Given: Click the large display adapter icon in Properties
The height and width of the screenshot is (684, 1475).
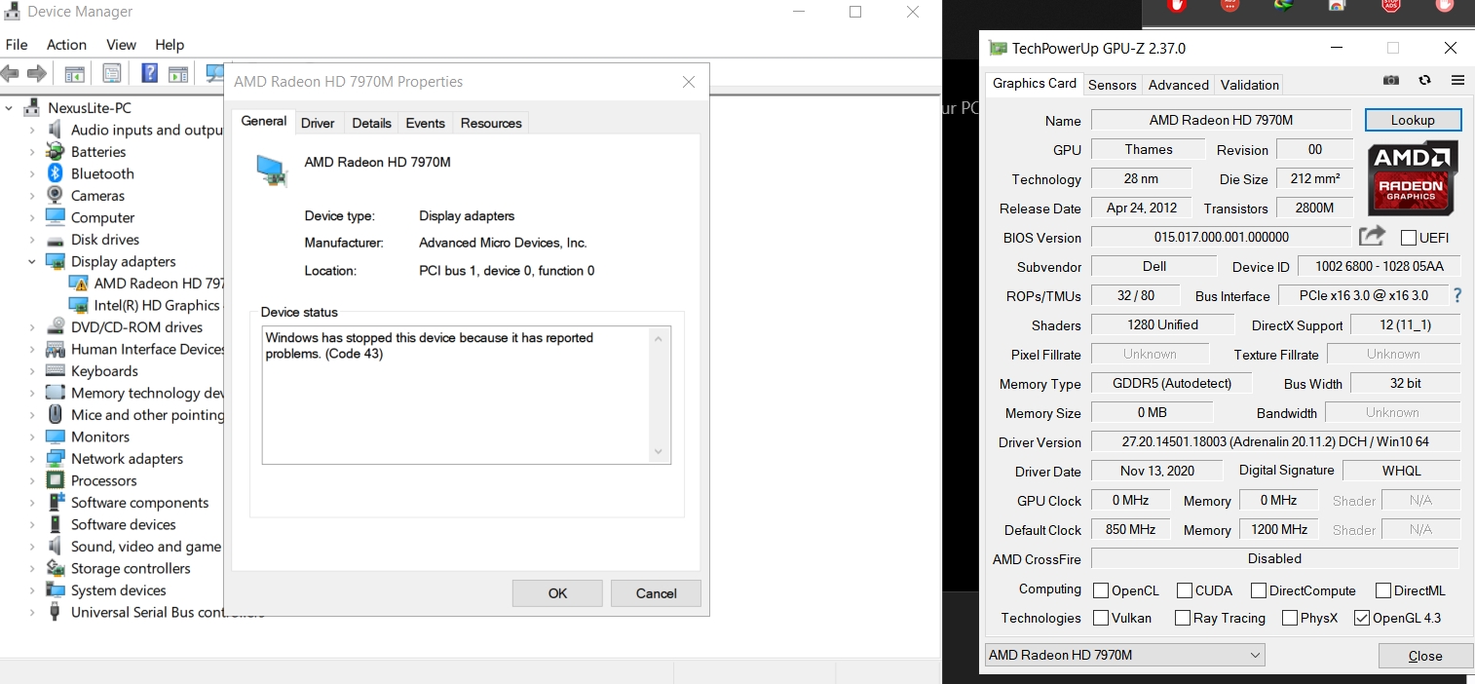Looking at the screenshot, I should click(272, 170).
